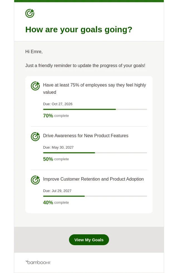Image resolution: width=178 pixels, height=273 pixels.
Task: Click the 50% complete progress bar
Action: [95, 153]
